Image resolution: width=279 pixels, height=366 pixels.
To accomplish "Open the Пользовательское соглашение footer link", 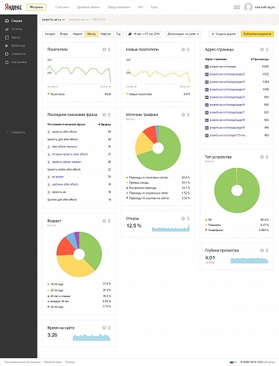I will tap(22, 362).
